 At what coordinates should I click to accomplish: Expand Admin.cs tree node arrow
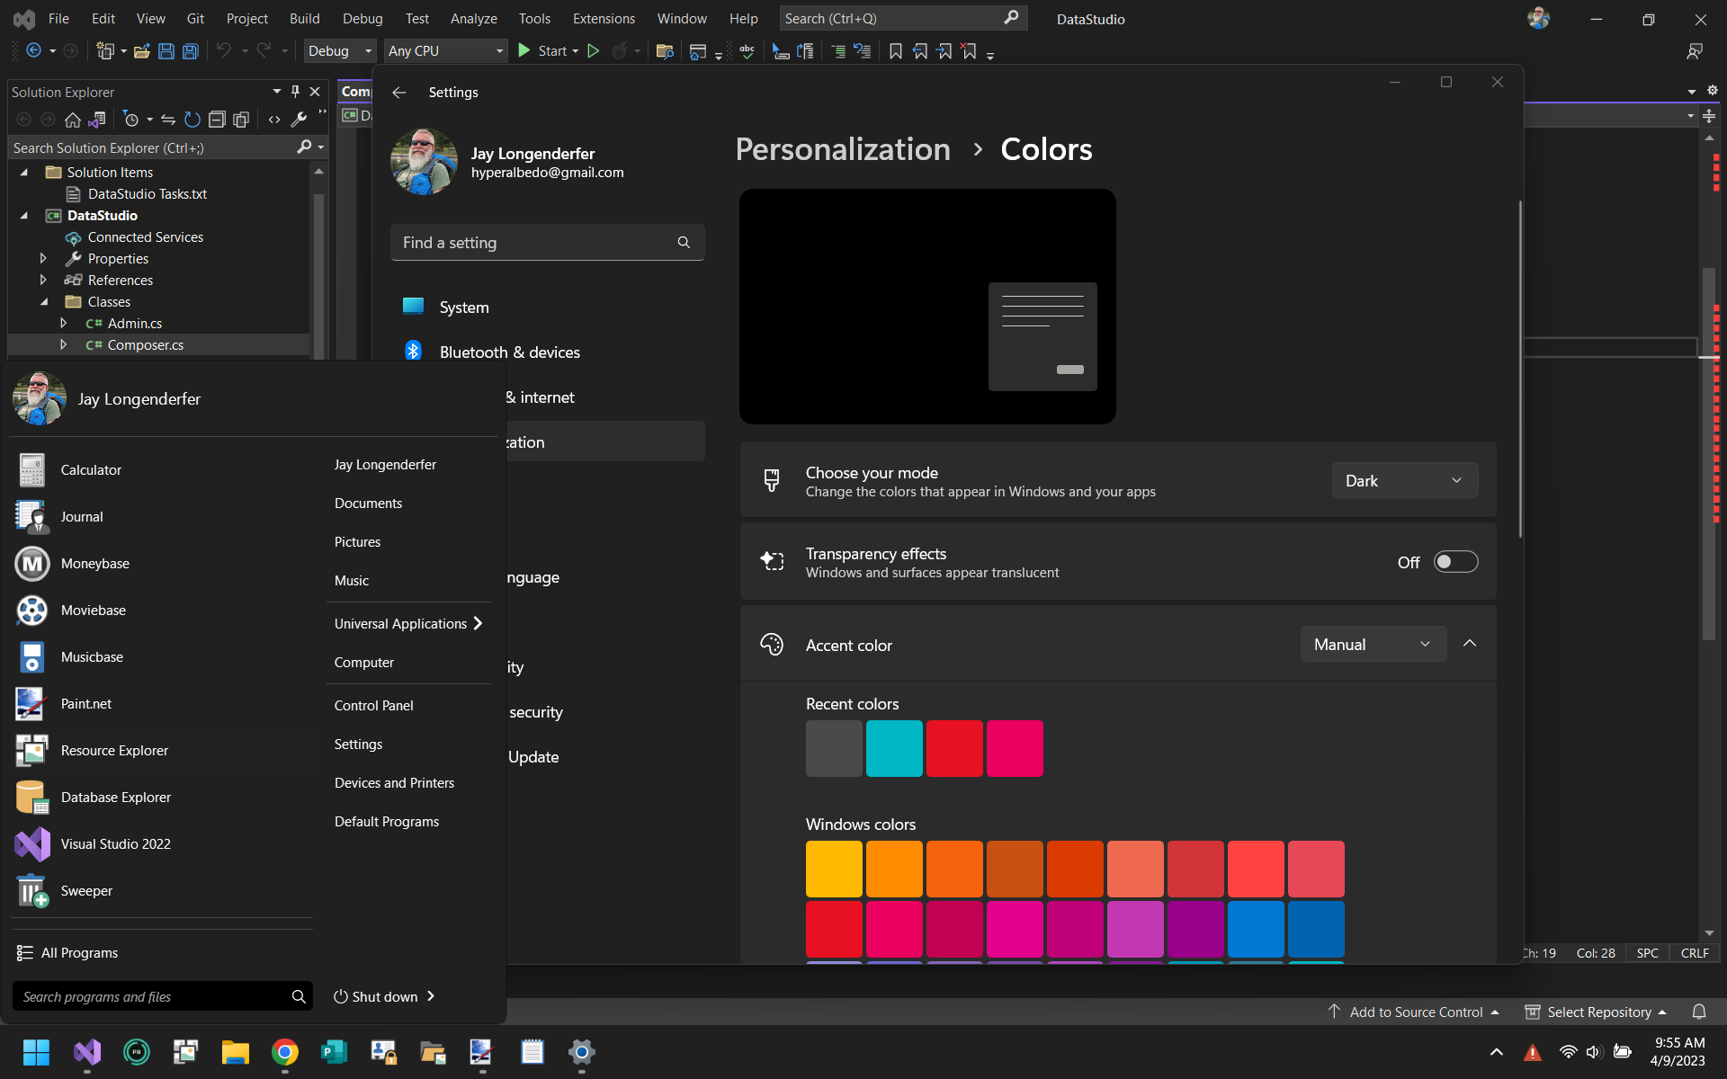pyautogui.click(x=63, y=323)
